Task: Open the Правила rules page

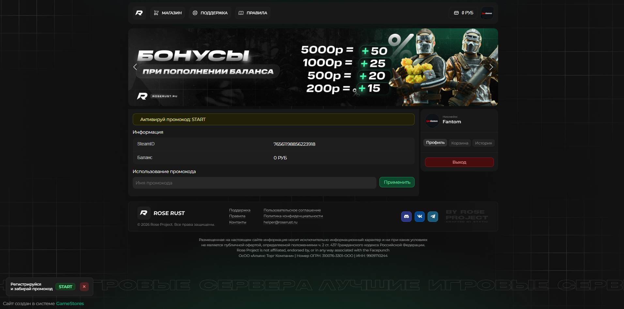Action: click(x=253, y=13)
